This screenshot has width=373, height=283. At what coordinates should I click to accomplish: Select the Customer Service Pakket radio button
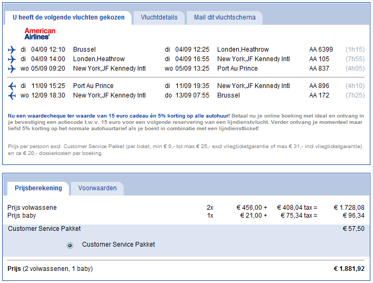(70, 245)
